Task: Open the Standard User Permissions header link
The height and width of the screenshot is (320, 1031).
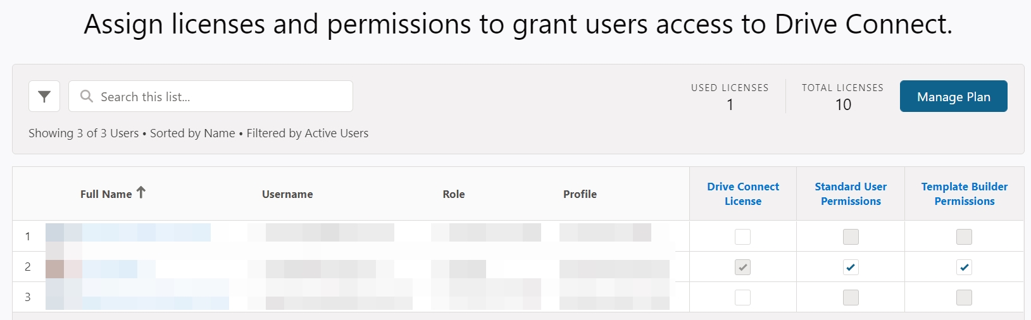Action: pos(851,194)
